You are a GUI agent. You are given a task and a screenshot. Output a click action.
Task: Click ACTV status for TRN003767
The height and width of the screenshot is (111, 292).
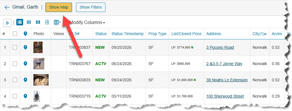pyautogui.click(x=101, y=64)
